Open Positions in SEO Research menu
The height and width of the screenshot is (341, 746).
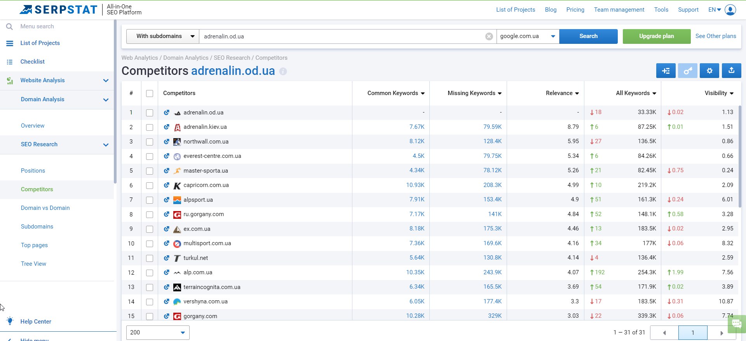click(x=33, y=171)
